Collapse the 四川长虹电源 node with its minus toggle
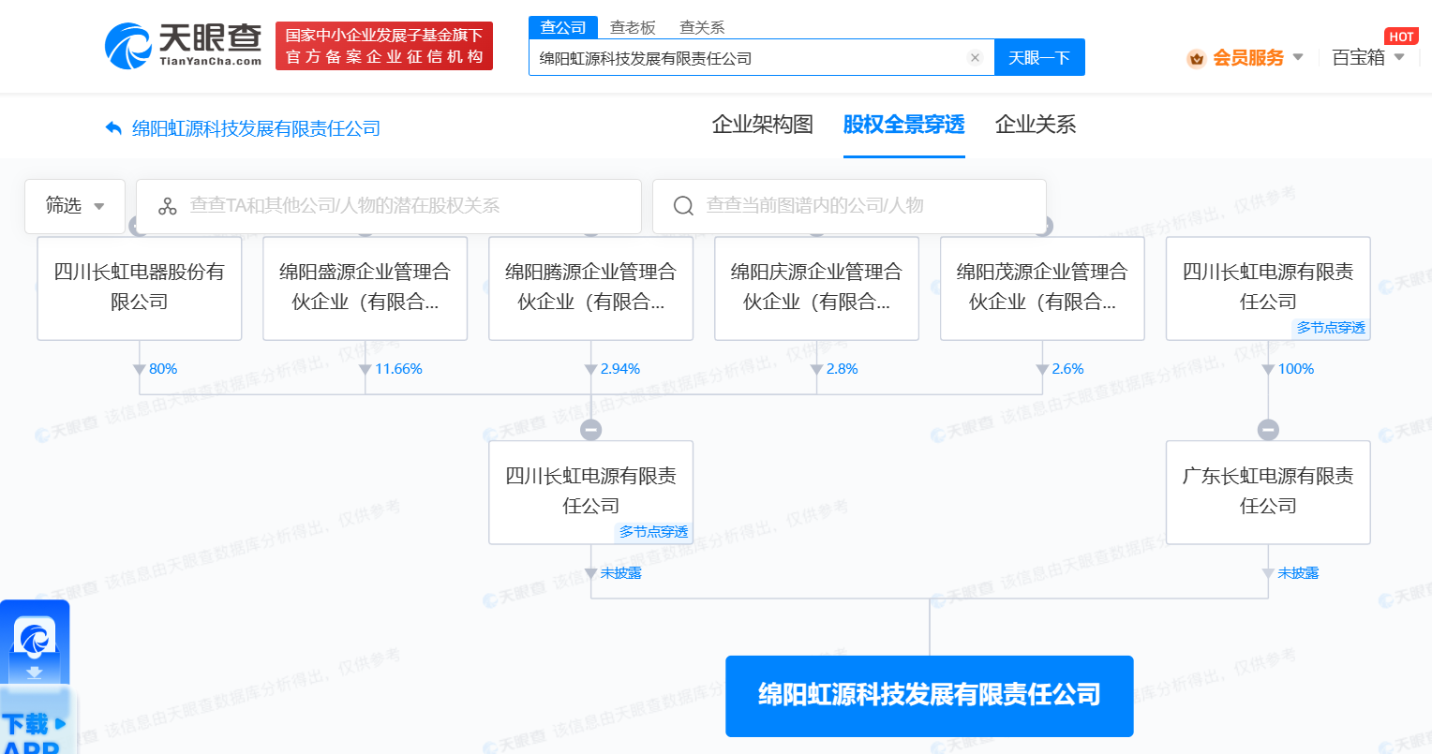The width and height of the screenshot is (1432, 754). [x=590, y=429]
